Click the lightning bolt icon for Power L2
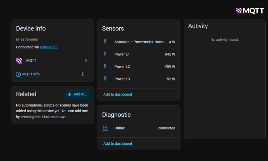 [x=105, y=66]
